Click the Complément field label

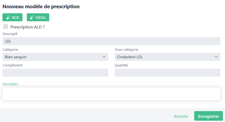[x=13, y=65]
